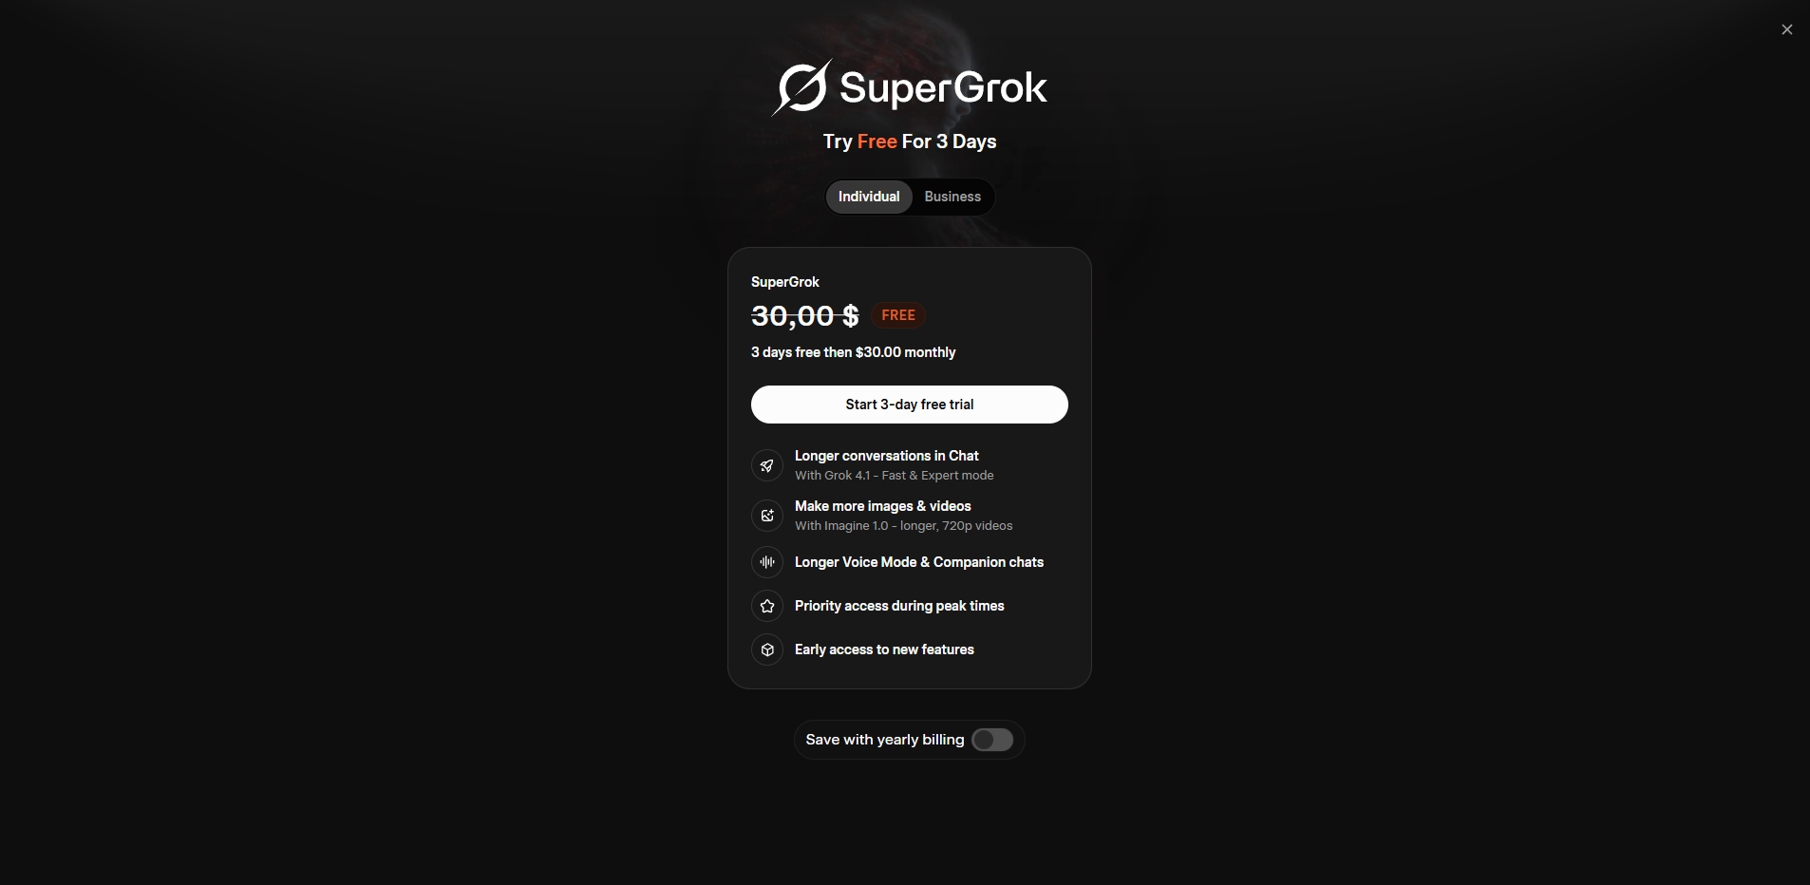This screenshot has height=885, width=1810.
Task: Switch to the Business plan tab
Action: (x=952, y=197)
